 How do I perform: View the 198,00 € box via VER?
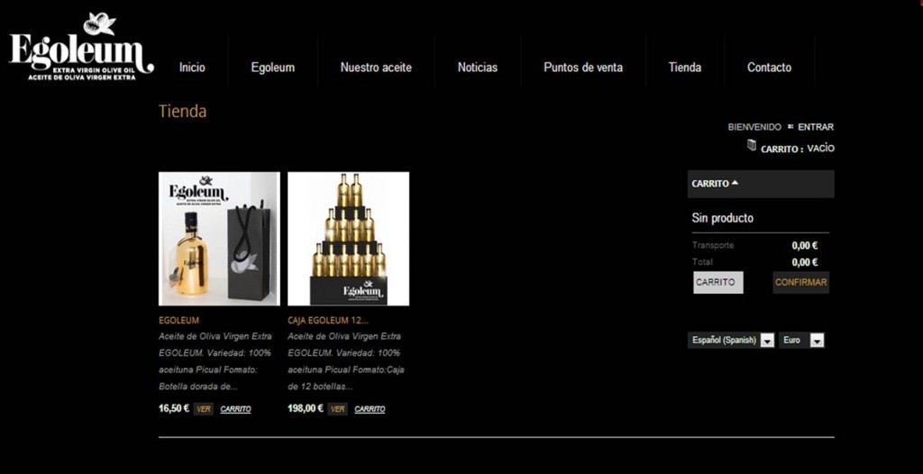(x=338, y=409)
